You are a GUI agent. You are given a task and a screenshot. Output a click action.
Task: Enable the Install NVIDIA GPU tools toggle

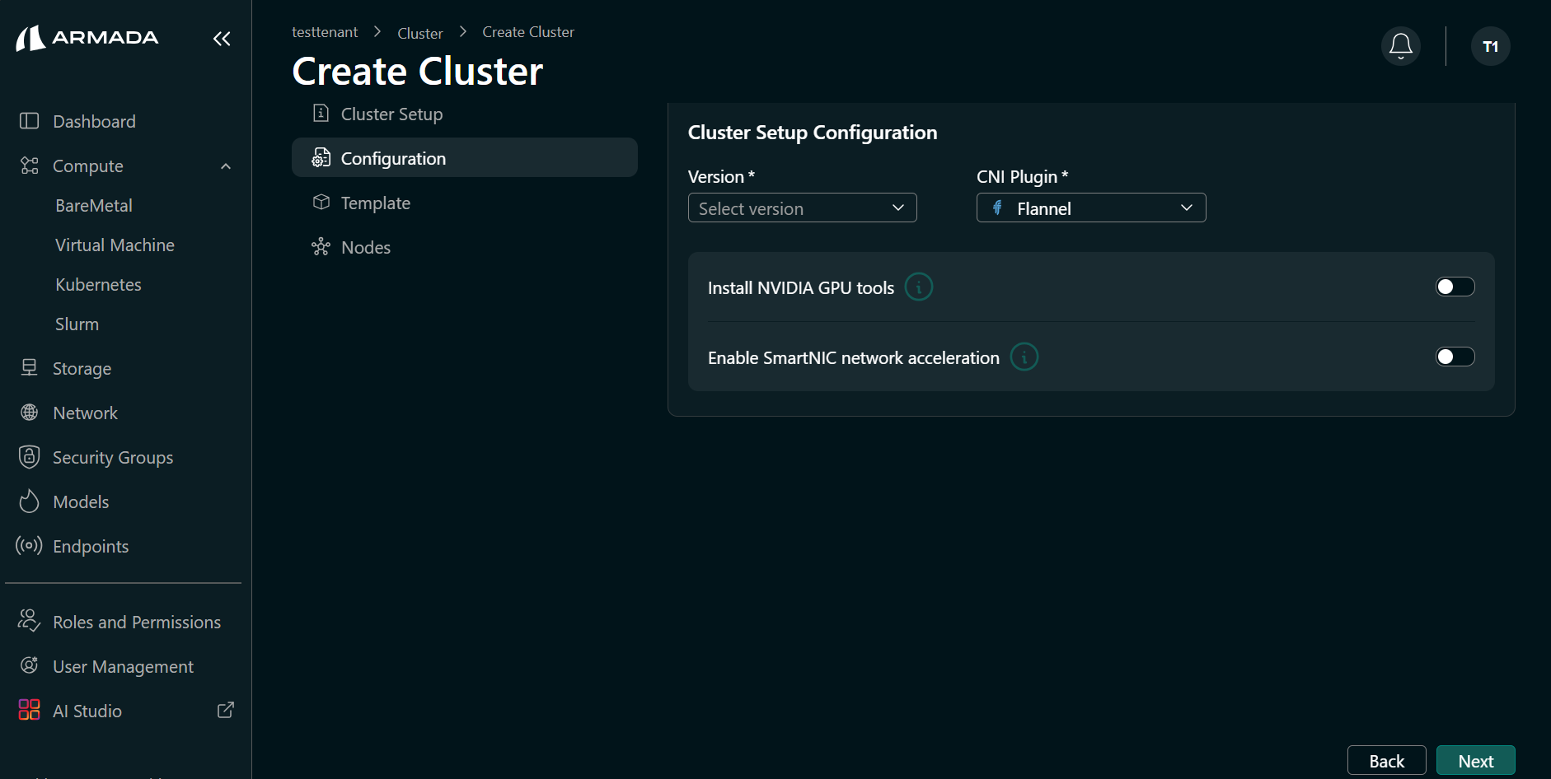[x=1454, y=287]
